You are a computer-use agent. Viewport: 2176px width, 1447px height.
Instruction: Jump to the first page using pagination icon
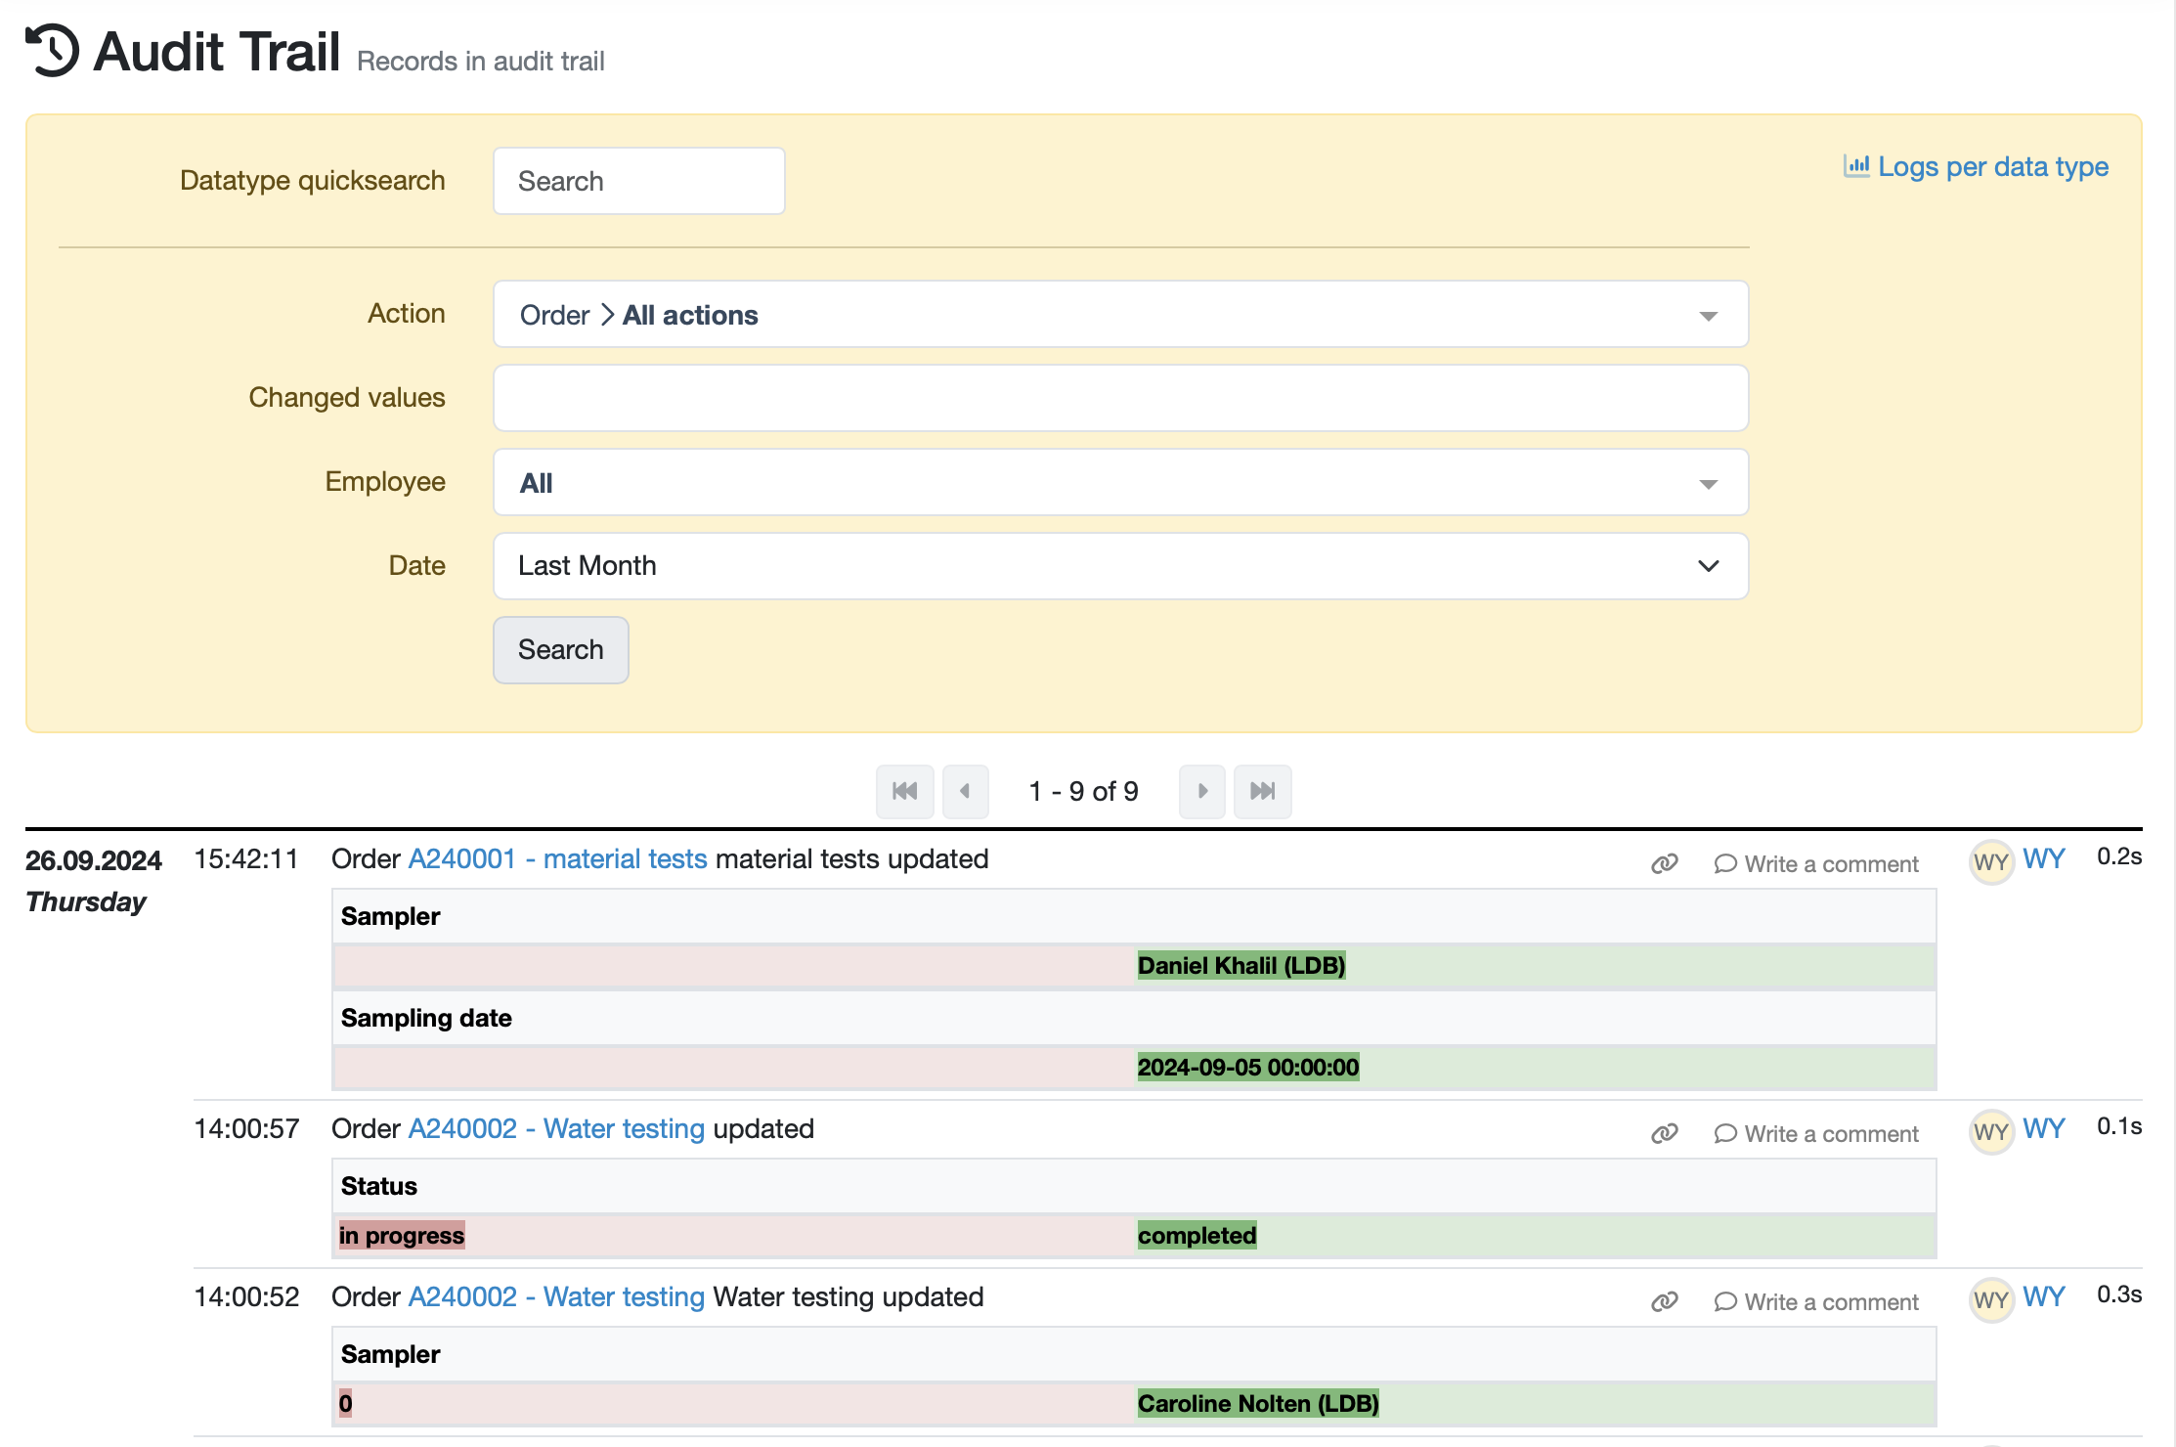(904, 791)
